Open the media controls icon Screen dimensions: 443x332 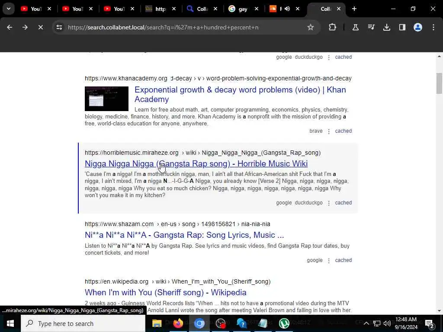(371, 27)
